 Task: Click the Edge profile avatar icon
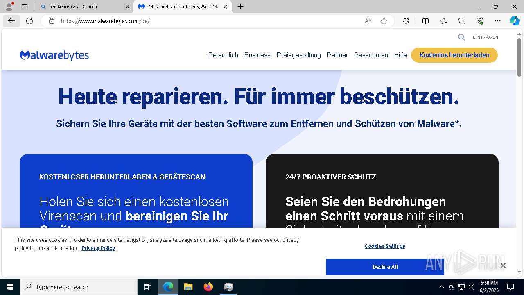coord(9,7)
